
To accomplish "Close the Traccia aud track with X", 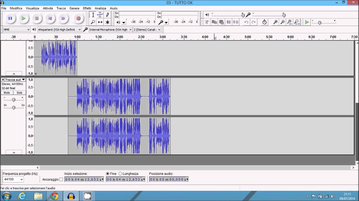I will pyautogui.click(x=3, y=80).
